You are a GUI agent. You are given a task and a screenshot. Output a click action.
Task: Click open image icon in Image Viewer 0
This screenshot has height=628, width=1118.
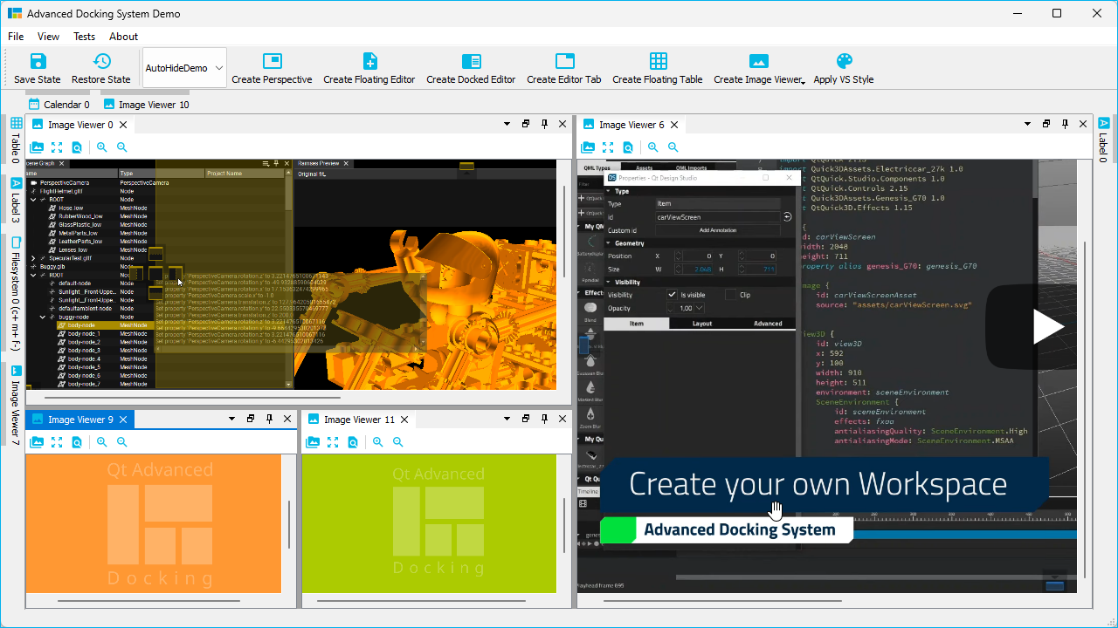tap(37, 147)
